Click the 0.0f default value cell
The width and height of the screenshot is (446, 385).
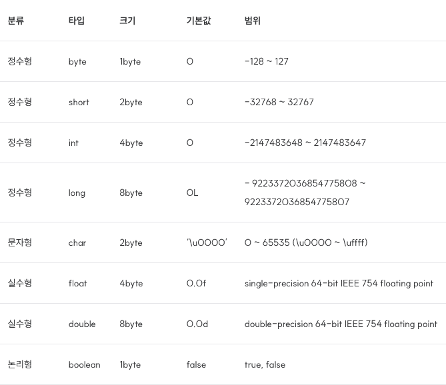point(196,283)
